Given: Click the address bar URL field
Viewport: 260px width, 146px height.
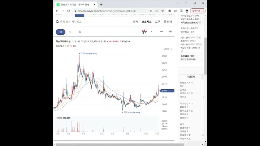Looking at the screenshot, I should pos(107,11).
